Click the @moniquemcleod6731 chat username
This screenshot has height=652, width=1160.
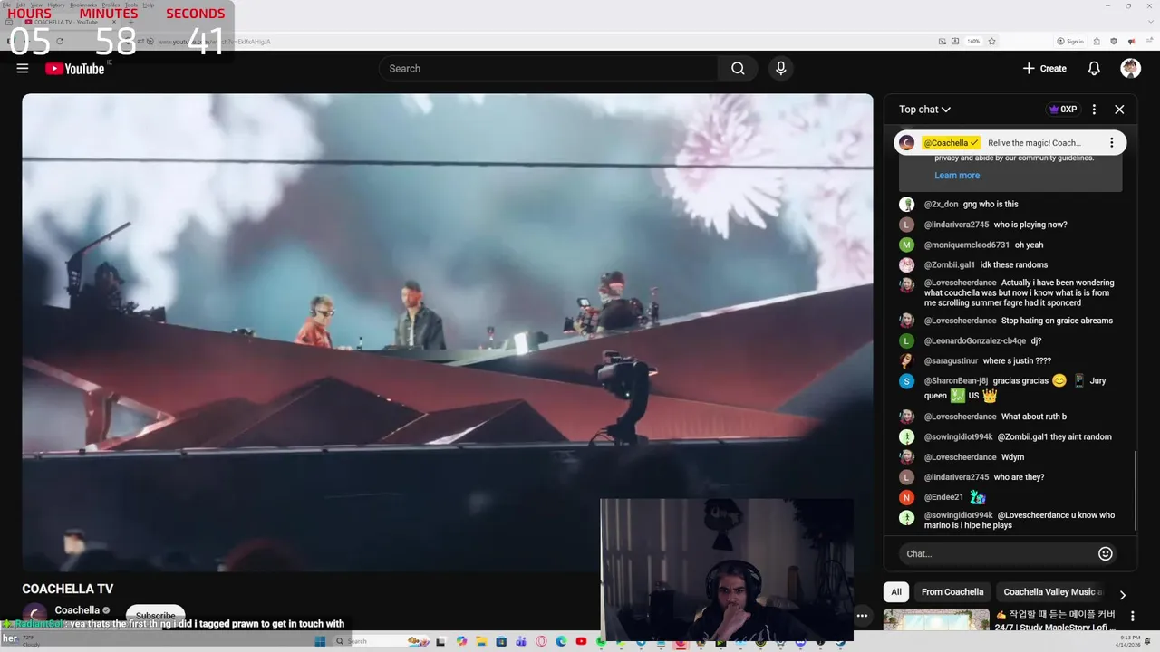click(967, 245)
